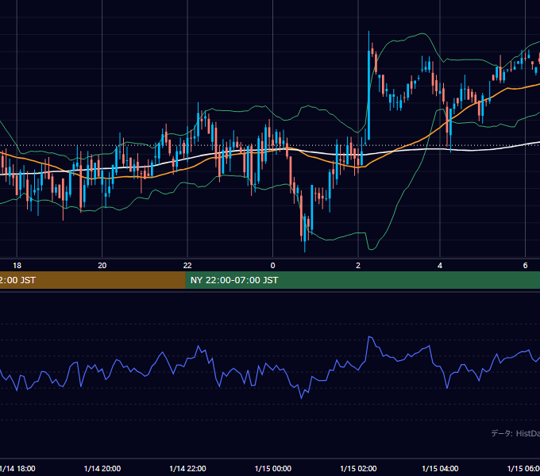Click the 1/15 04:00 date label
The height and width of the screenshot is (476, 540).
coord(440,468)
